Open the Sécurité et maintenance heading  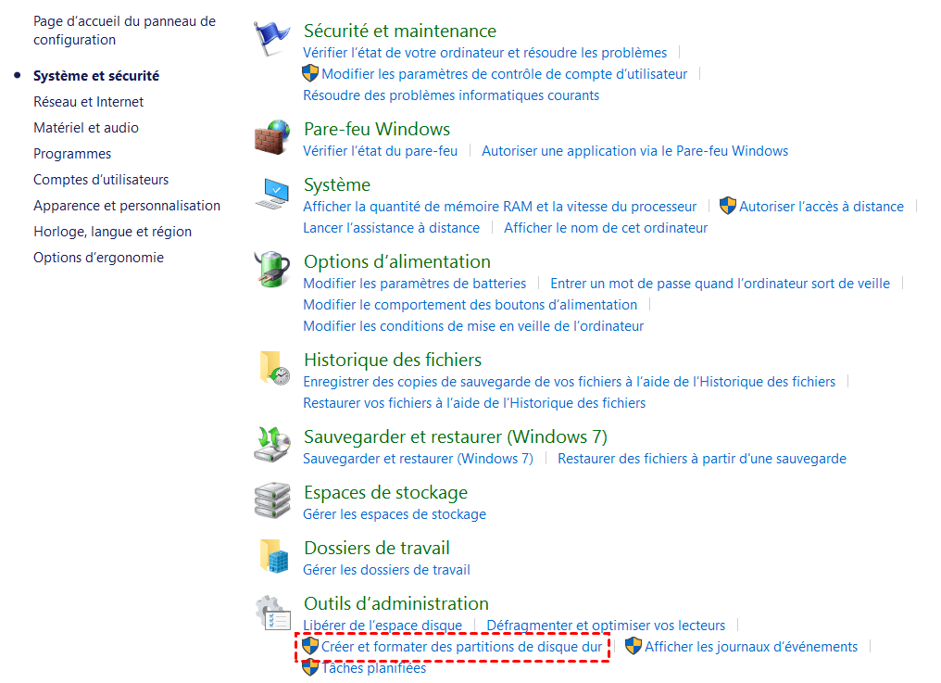tap(400, 31)
